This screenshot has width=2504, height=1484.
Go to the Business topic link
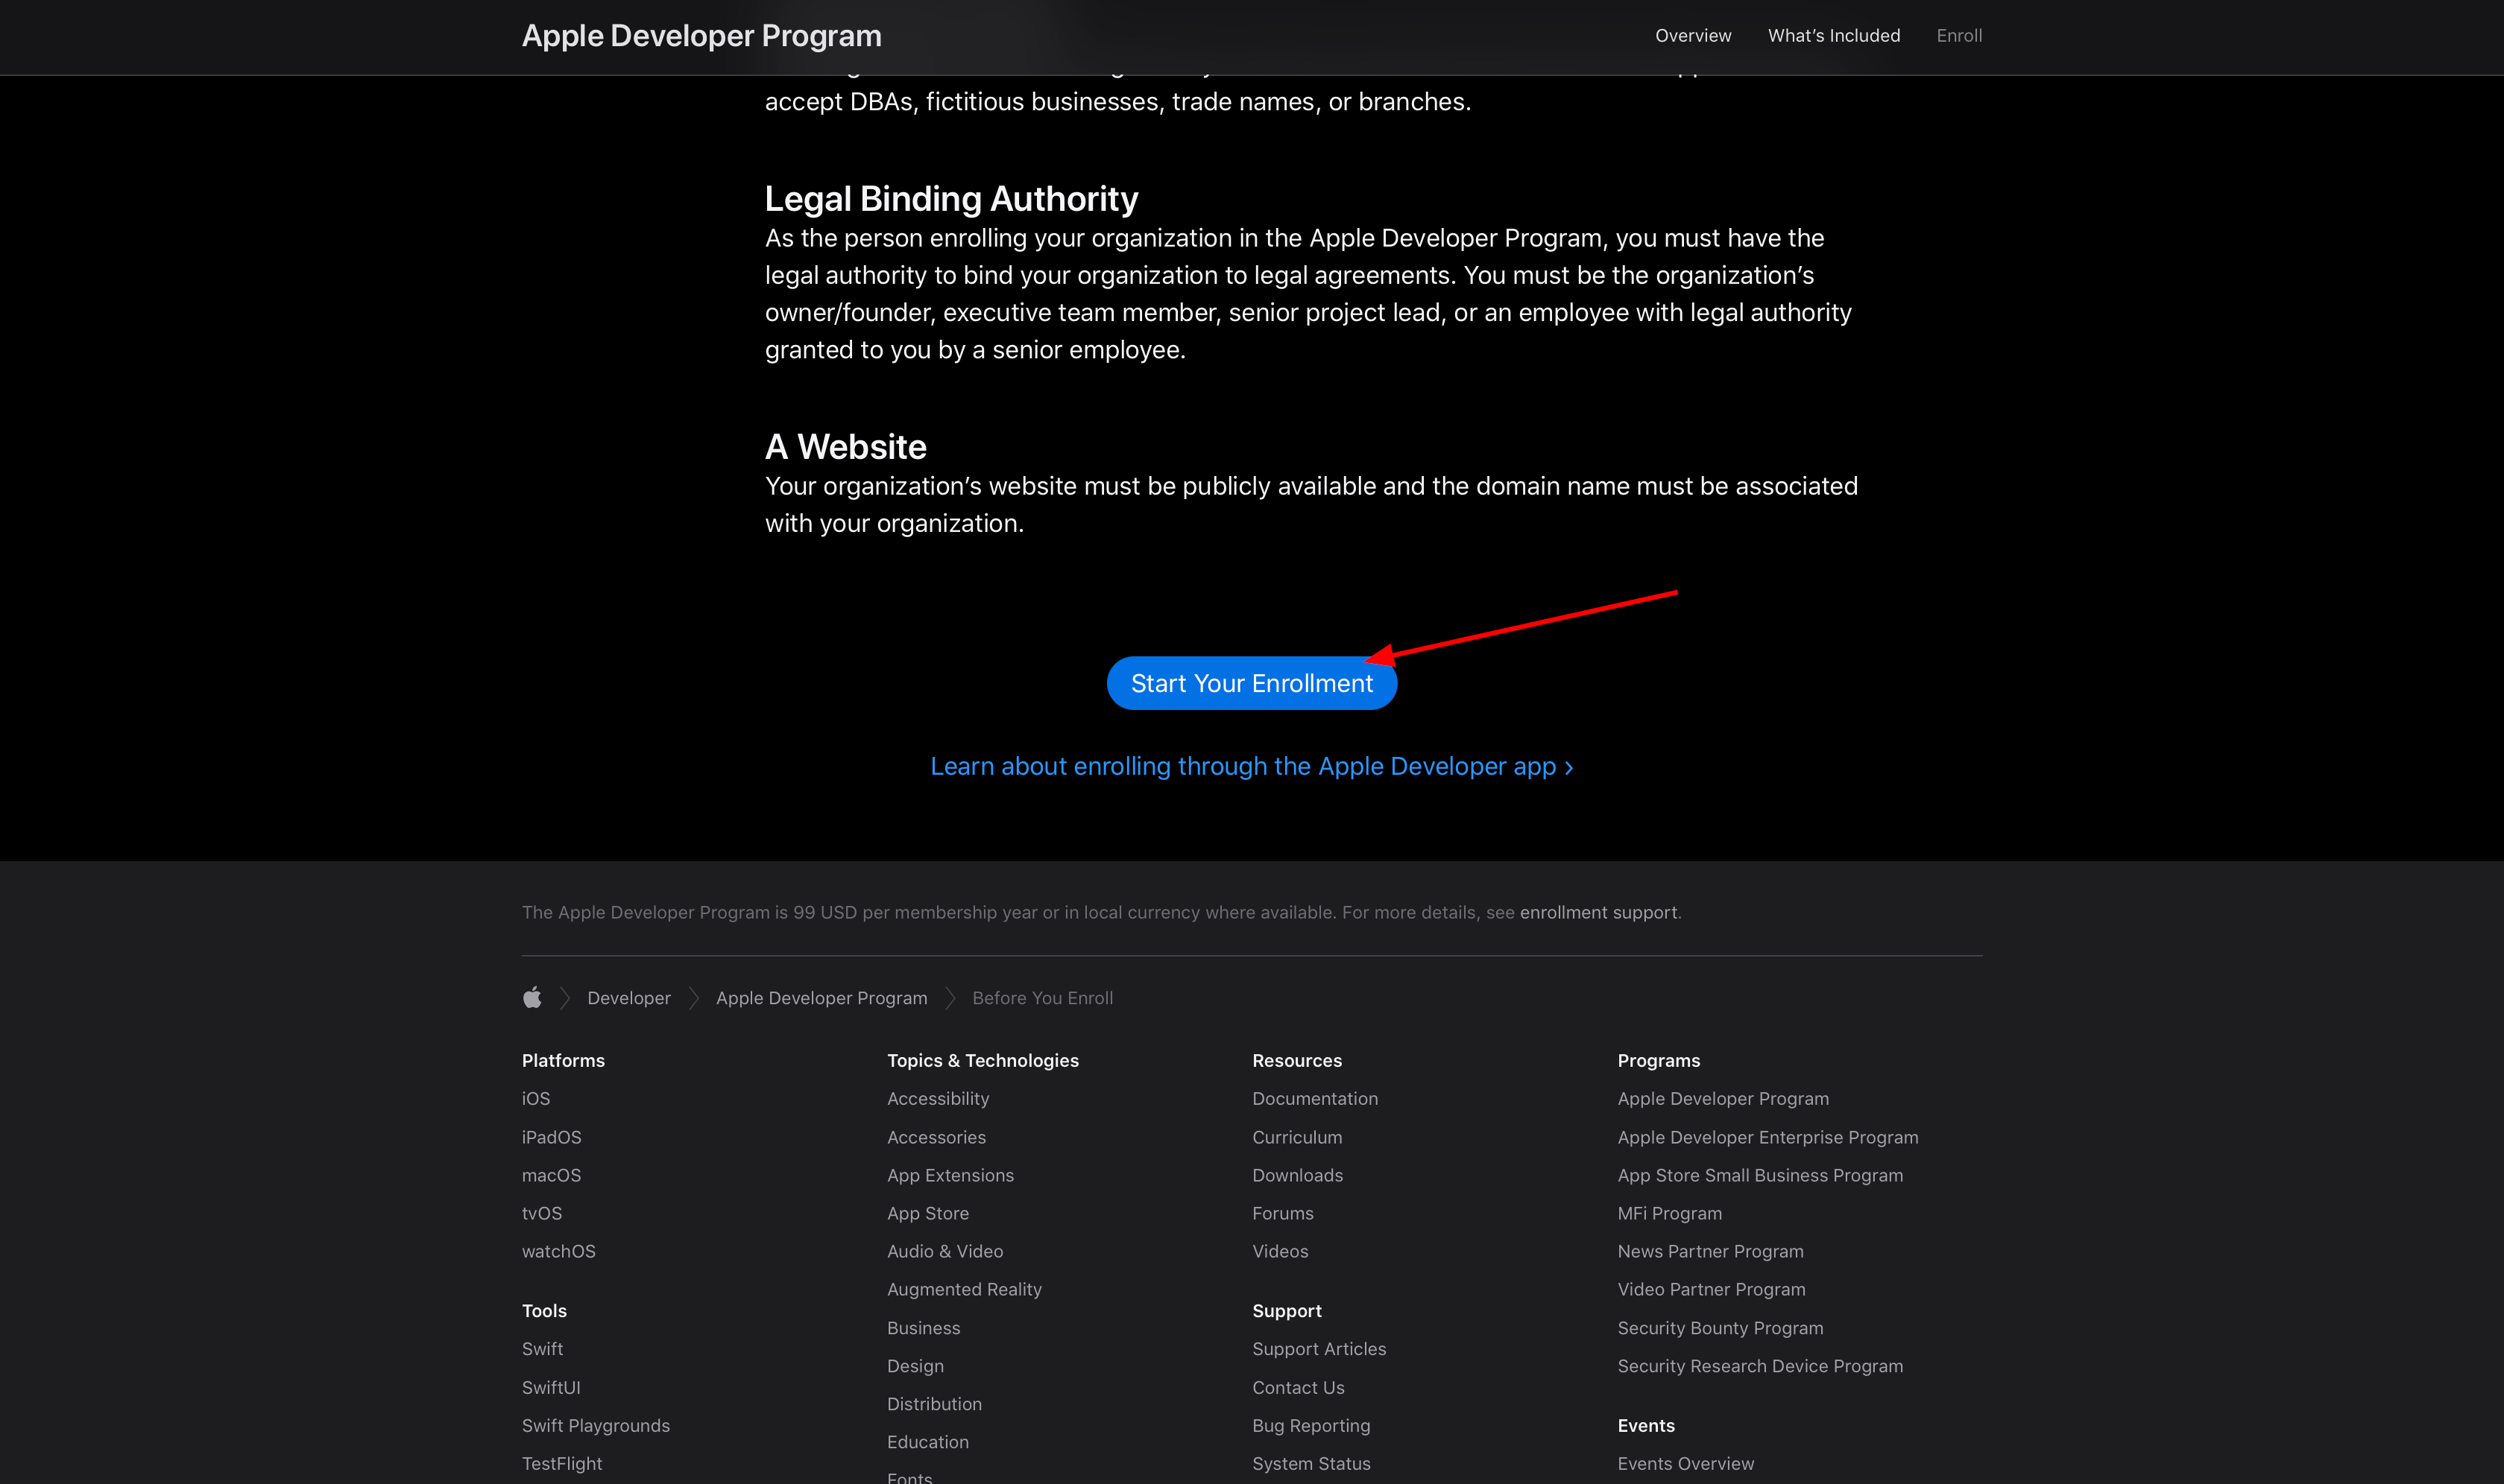924,1328
